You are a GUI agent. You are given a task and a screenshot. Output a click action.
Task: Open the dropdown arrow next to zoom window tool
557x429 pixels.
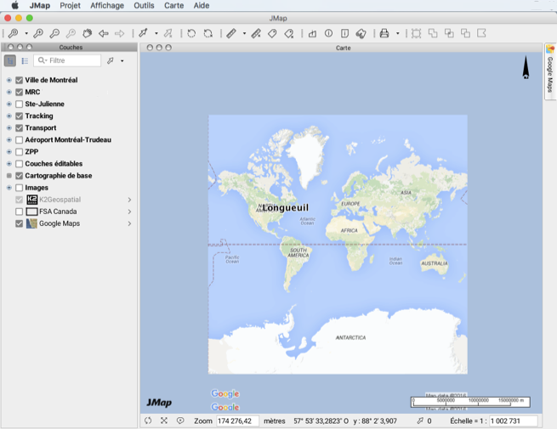click(x=26, y=34)
